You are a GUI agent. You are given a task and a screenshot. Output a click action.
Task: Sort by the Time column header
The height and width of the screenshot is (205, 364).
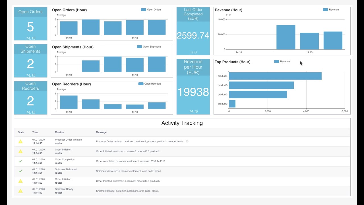pyautogui.click(x=35, y=132)
